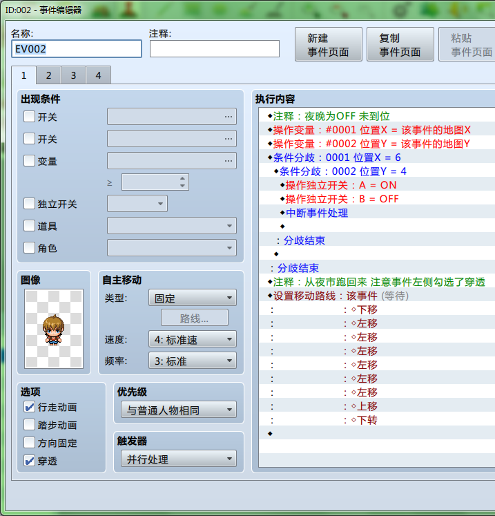This screenshot has height=516, width=495.
Task: Open the 变量 variable selector box
Action: (x=172, y=160)
